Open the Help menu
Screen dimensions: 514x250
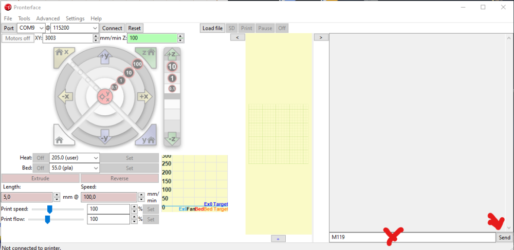[x=96, y=18]
